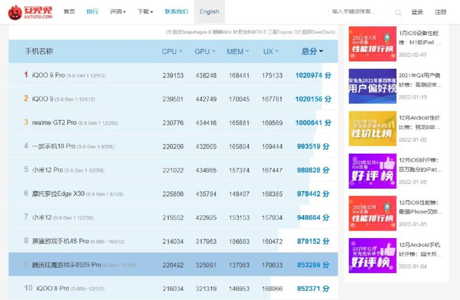Screen dimensions: 460x300
Task: Open article 12月Android手机好评榜
Action: (x=420, y=250)
